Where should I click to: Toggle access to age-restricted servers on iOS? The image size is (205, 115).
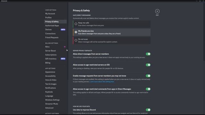(x=148, y=65)
